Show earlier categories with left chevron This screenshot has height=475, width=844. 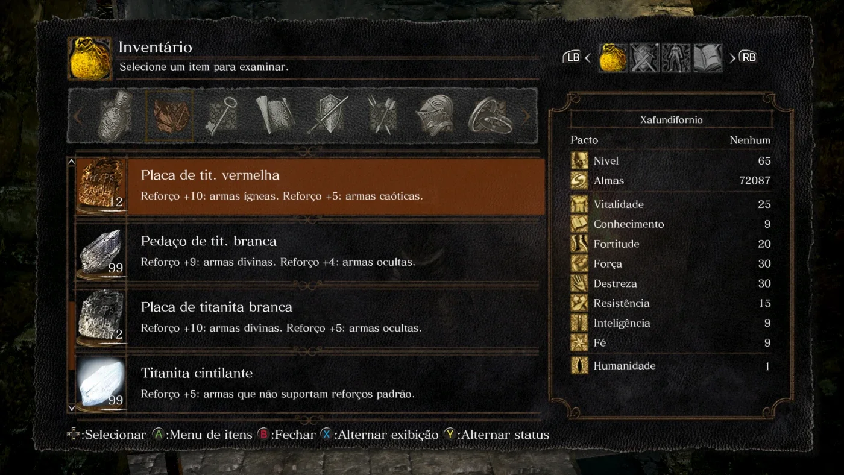coord(77,116)
